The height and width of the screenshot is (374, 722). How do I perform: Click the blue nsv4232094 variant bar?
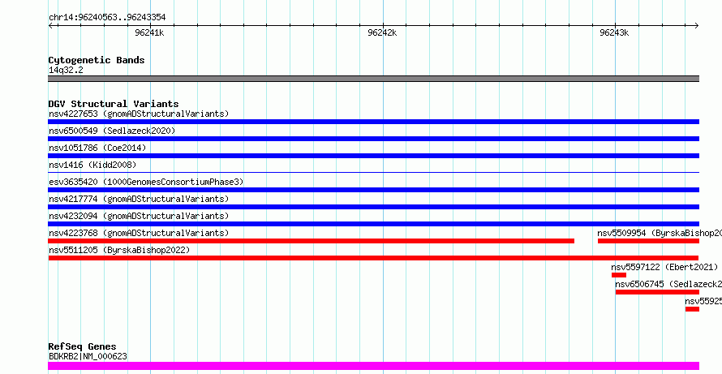(x=373, y=224)
